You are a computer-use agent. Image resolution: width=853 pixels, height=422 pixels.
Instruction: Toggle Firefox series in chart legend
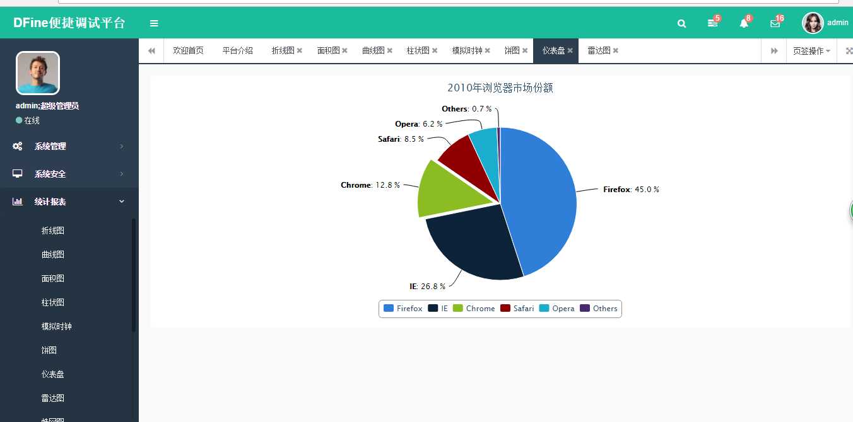403,309
